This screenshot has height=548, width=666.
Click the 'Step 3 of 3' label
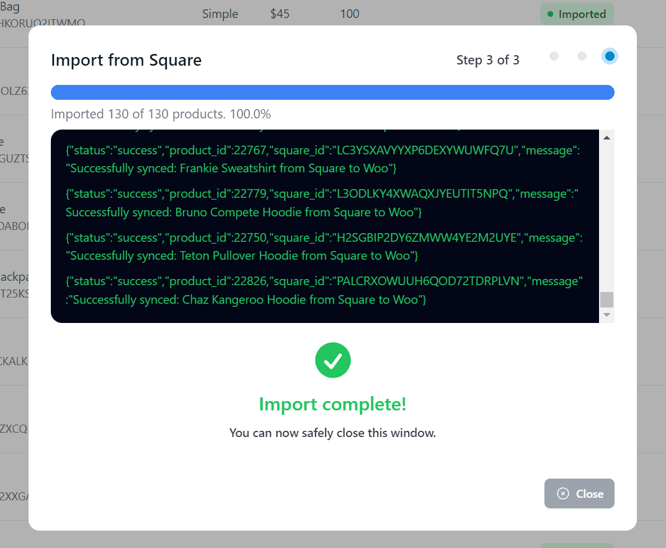pyautogui.click(x=487, y=60)
